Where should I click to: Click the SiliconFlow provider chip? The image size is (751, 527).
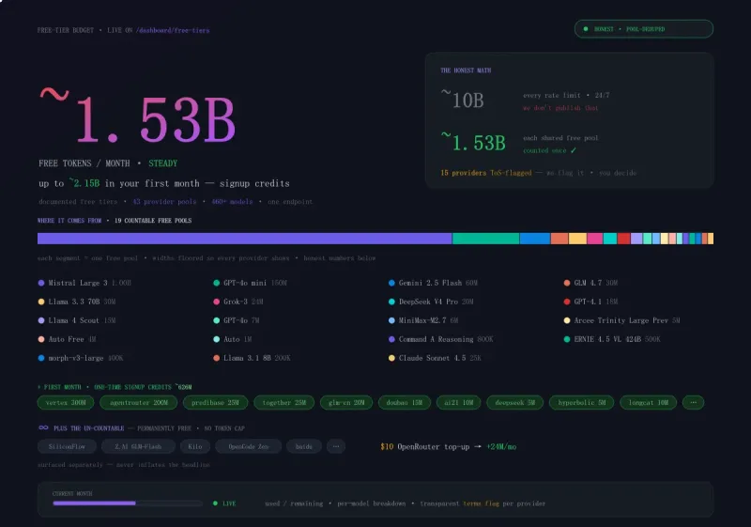point(67,446)
